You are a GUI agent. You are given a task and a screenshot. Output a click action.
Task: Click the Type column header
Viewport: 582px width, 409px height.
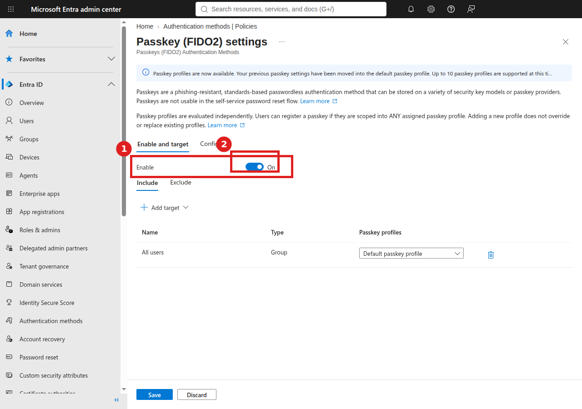[277, 232]
